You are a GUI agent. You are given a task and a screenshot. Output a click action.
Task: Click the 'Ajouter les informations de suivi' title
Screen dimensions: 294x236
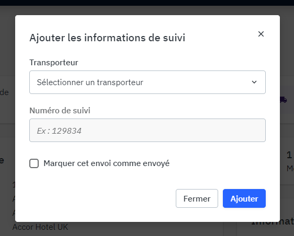tap(107, 38)
